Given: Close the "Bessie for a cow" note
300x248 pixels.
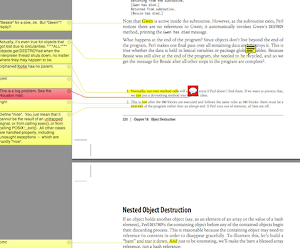Looking at the screenshot, I should click(69, 23).
